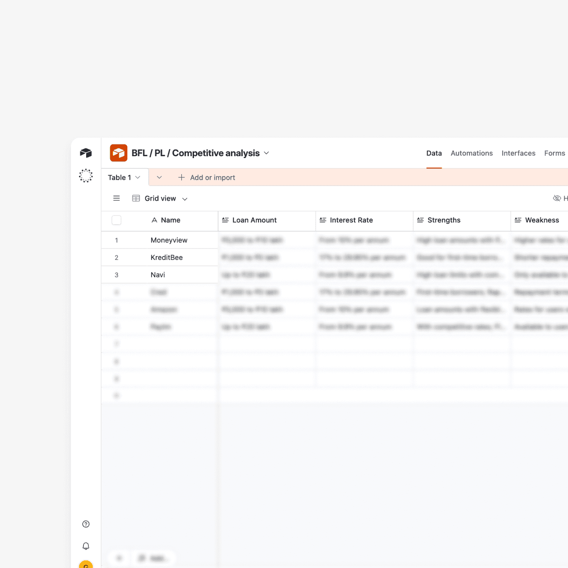The width and height of the screenshot is (568, 568).
Task: Switch to the Data tab
Action: click(434, 153)
